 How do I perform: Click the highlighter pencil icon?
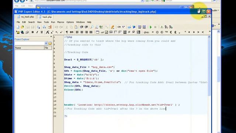click(112, 27)
